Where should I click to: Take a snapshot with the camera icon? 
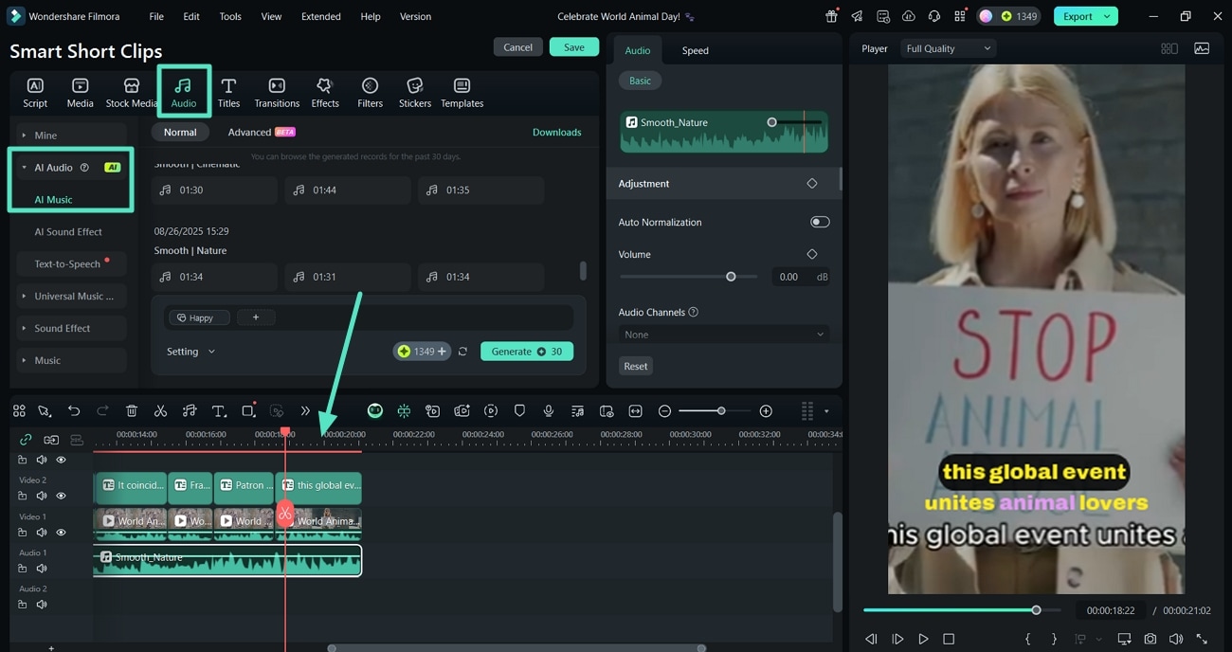pos(1150,639)
